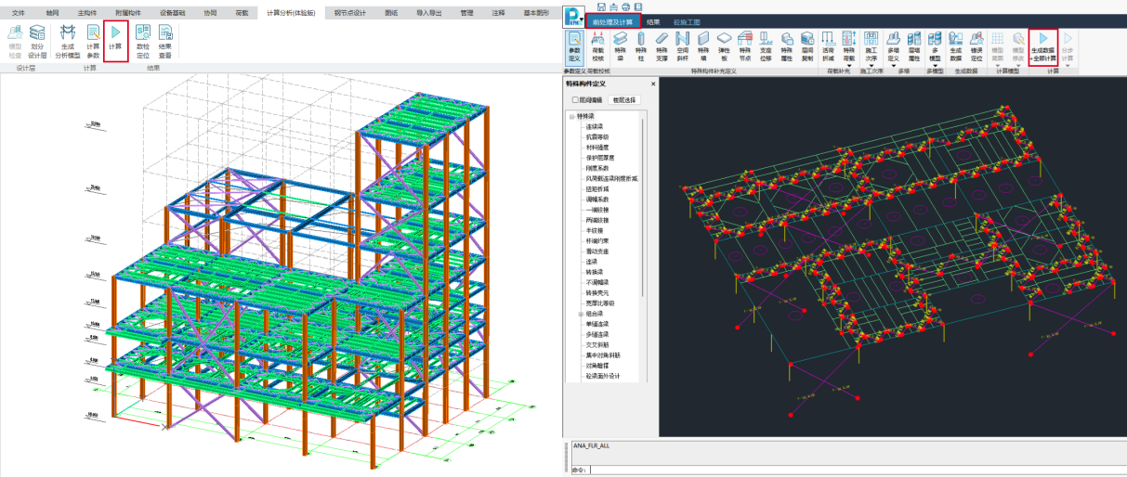Click the save icon in PKPM quick toolbar
The image size is (1127, 477).
pos(602,6)
